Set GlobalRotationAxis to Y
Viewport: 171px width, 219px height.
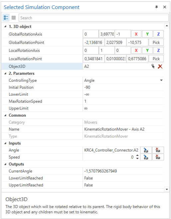point(147,34)
